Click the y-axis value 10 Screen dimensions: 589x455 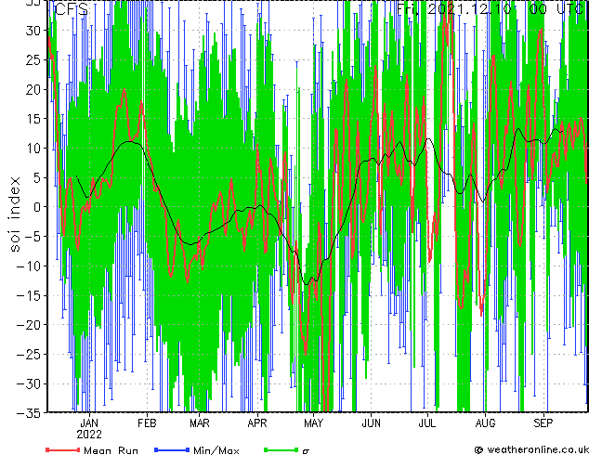[x=33, y=149]
